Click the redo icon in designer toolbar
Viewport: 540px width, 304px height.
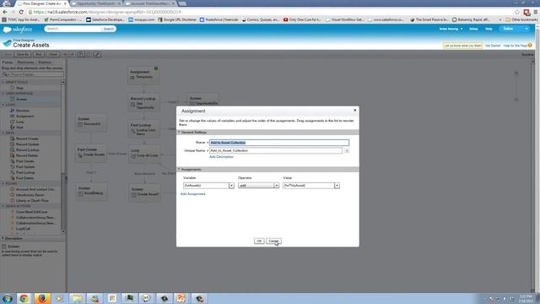pos(73,54)
